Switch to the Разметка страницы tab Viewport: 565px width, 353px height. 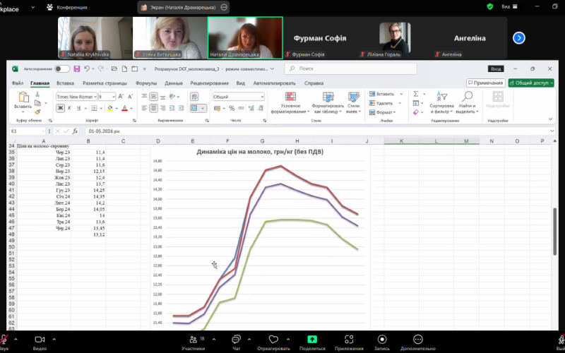(105, 83)
